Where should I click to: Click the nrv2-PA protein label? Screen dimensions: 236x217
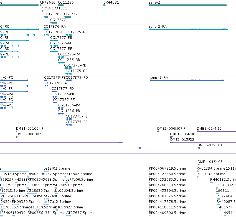tap(7, 94)
